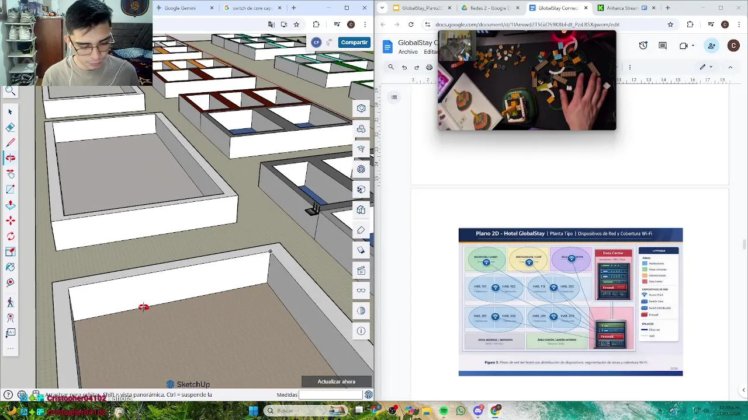
Task: Open SketchUp search magnifier
Action: click(10, 91)
